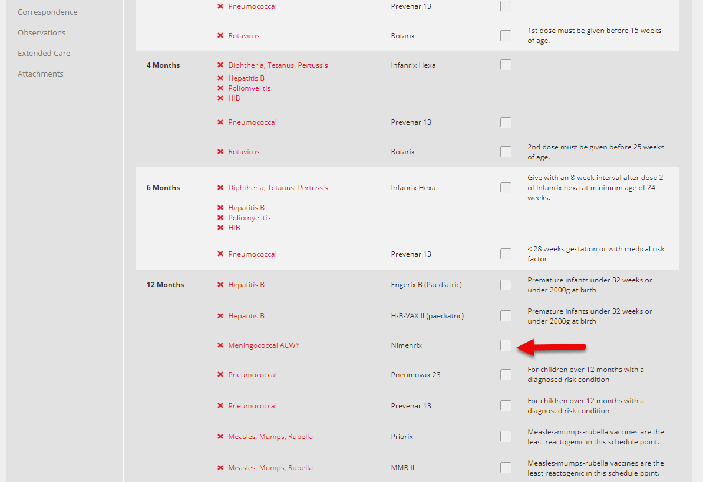
Task: Open 6 Months Diphtheria, Tetanus, Pertussis link
Action: tap(278, 188)
